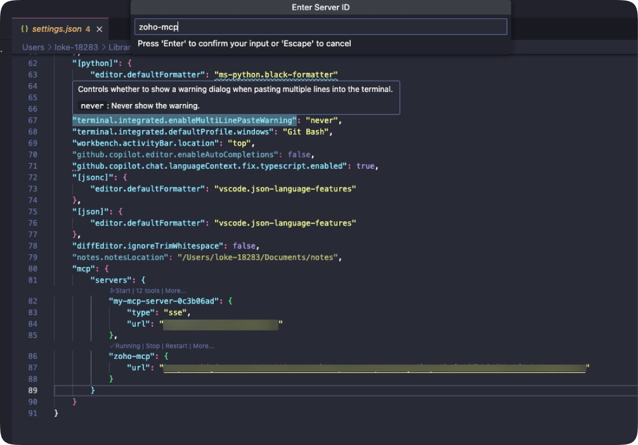Restart the zoho-mcp server
Viewport: 638px width, 445px height.
[x=176, y=346]
